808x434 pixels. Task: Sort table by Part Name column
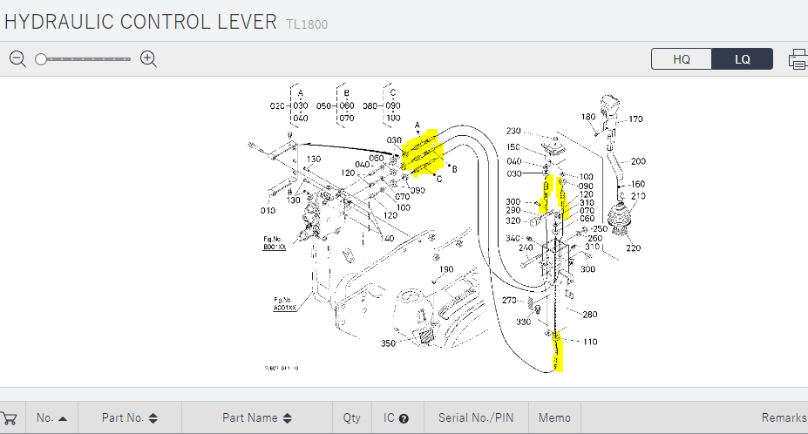pos(256,418)
